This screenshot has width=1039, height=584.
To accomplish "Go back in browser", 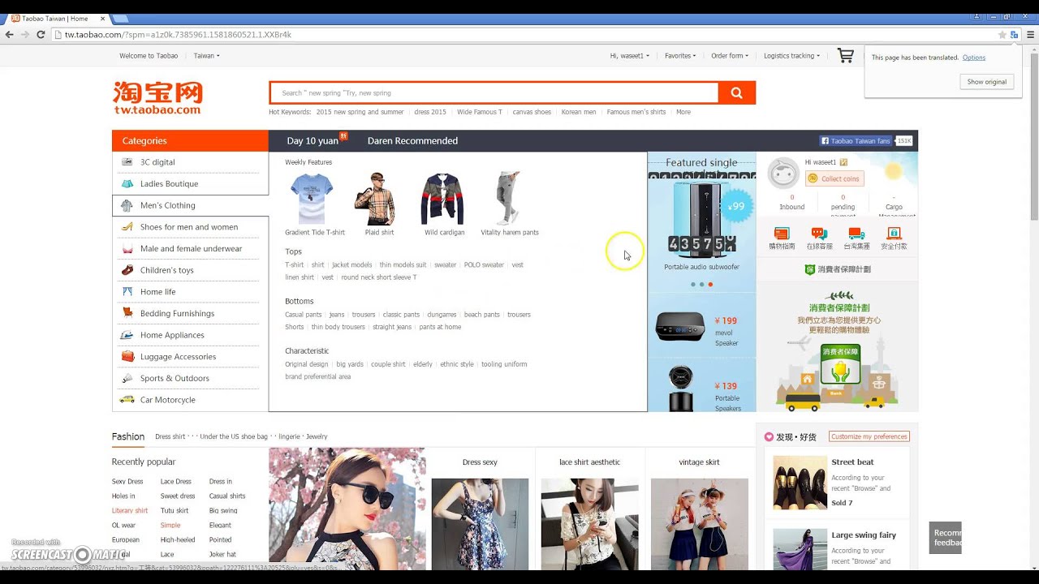I will click(9, 35).
